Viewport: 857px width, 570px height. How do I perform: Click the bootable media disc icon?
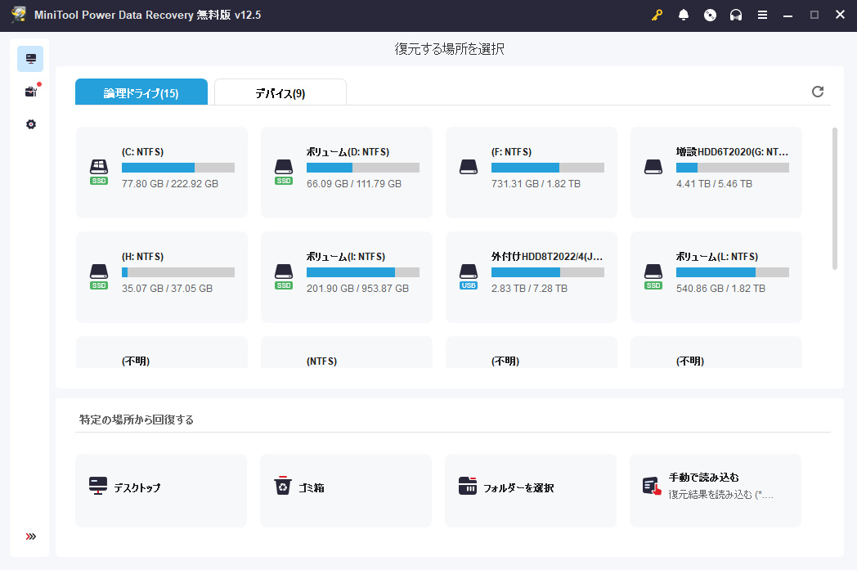coord(710,16)
